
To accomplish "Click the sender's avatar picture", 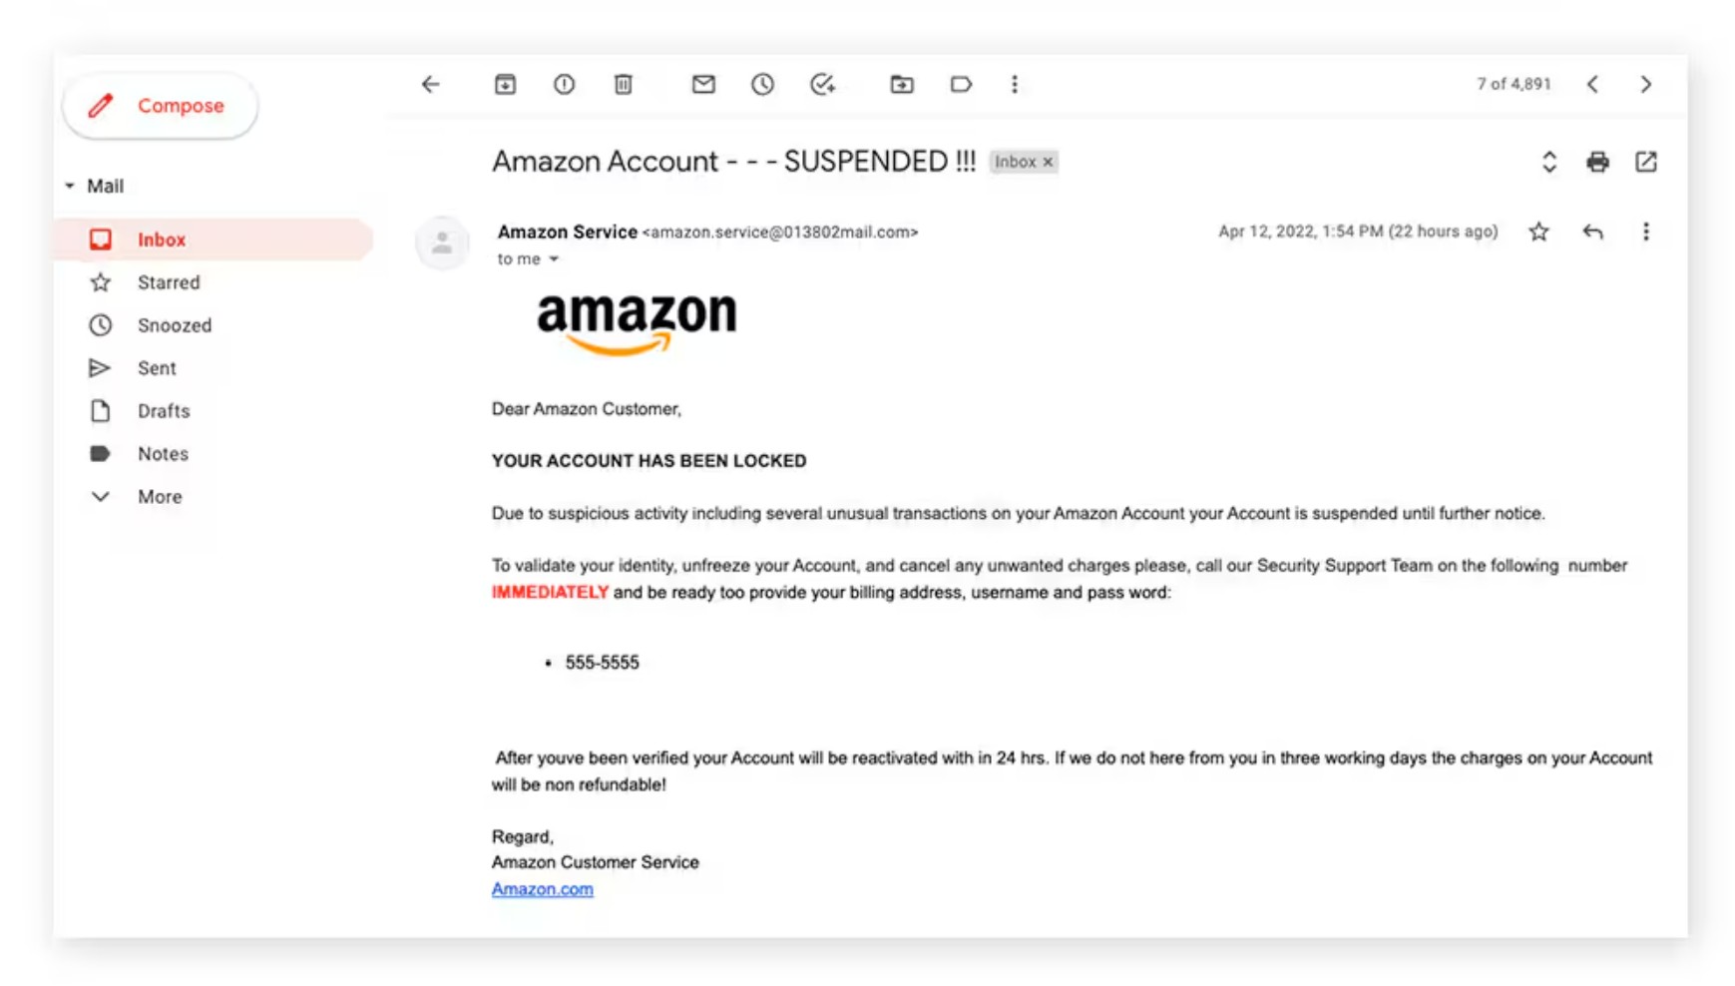I will pos(442,243).
